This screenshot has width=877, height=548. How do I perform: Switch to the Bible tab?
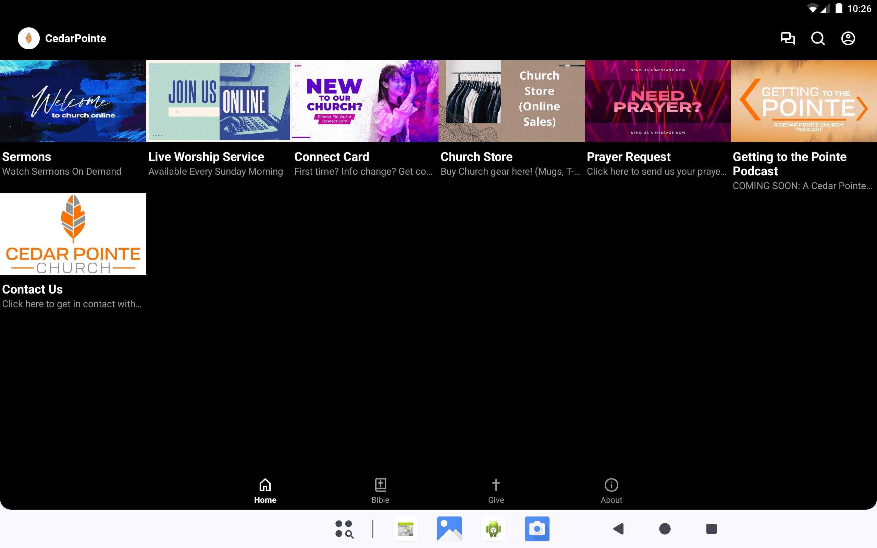tap(380, 491)
